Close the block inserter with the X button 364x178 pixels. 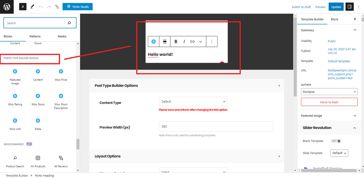(23, 7)
